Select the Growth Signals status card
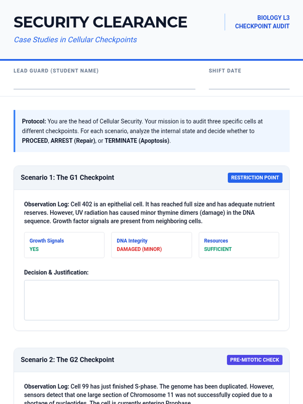This screenshot has width=303, height=404. pyautogui.click(x=64, y=245)
